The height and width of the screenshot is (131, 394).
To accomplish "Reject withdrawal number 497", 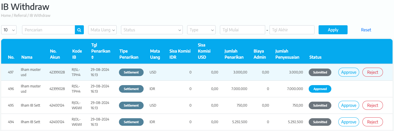I will pos(373,72).
